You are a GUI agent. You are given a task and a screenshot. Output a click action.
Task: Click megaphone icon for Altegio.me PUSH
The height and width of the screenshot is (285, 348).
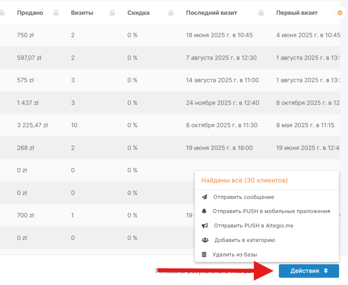click(x=204, y=226)
